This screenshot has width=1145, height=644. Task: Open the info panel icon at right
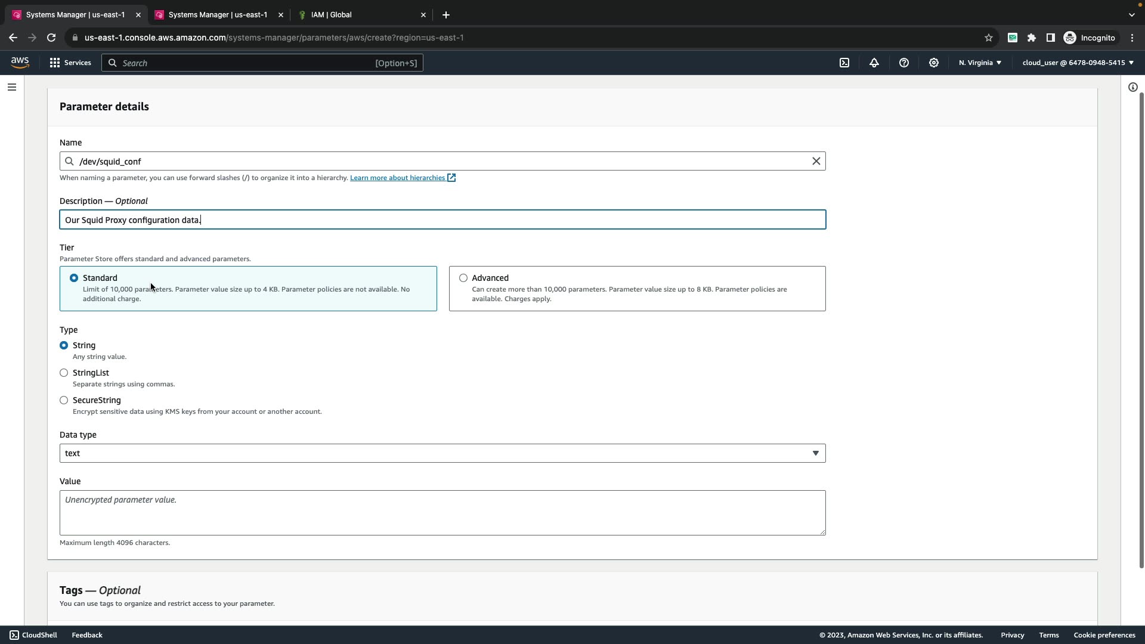point(1132,87)
